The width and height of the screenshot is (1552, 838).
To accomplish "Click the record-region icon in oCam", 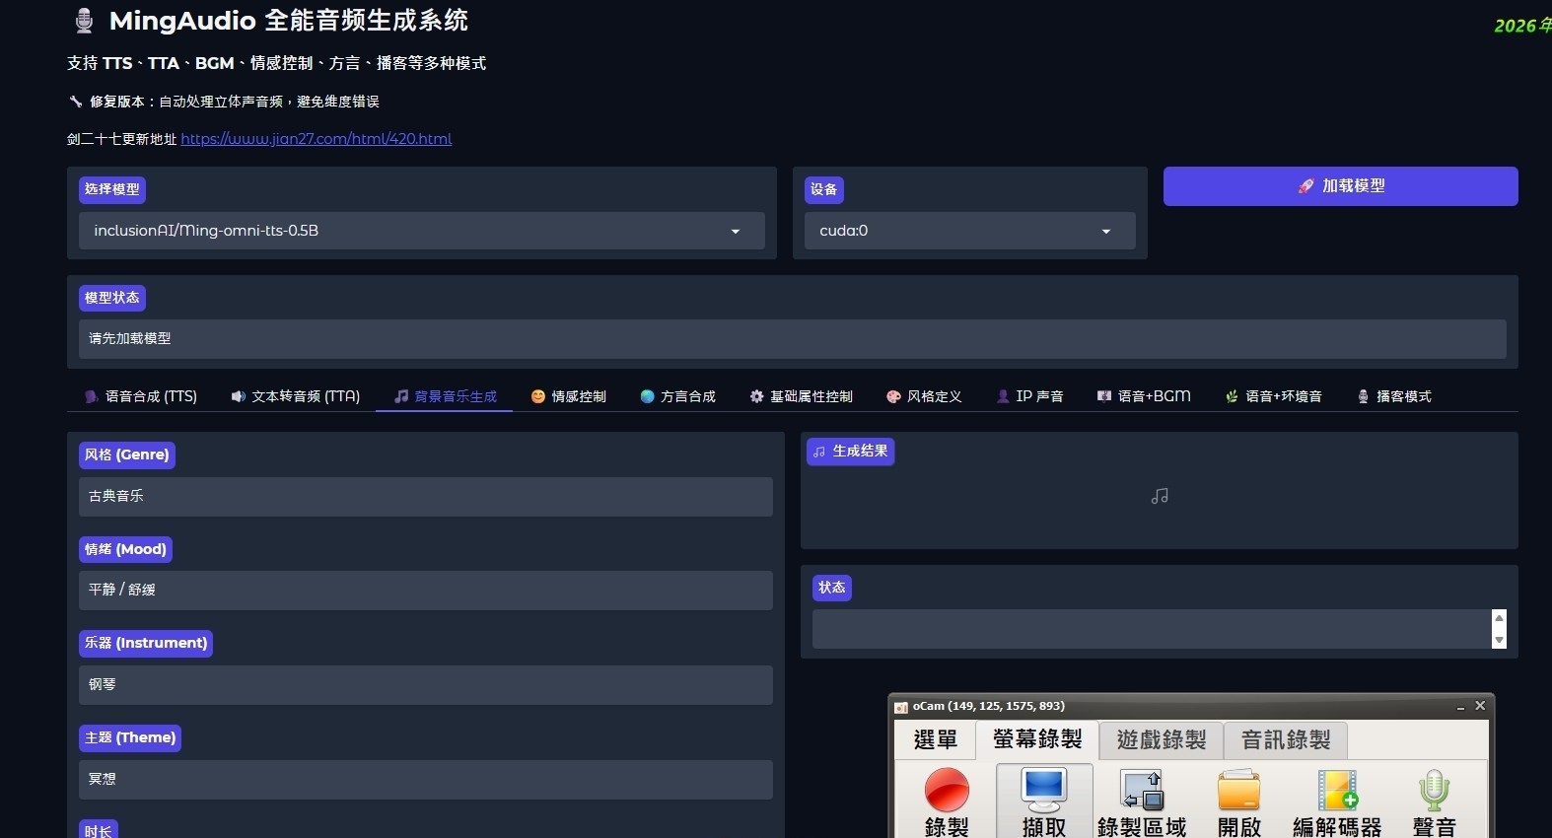I will [x=1142, y=791].
